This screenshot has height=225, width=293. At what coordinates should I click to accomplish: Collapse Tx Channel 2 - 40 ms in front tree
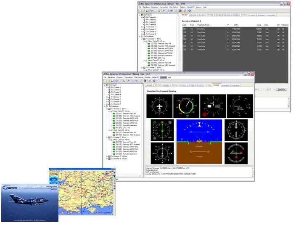pos(107,138)
